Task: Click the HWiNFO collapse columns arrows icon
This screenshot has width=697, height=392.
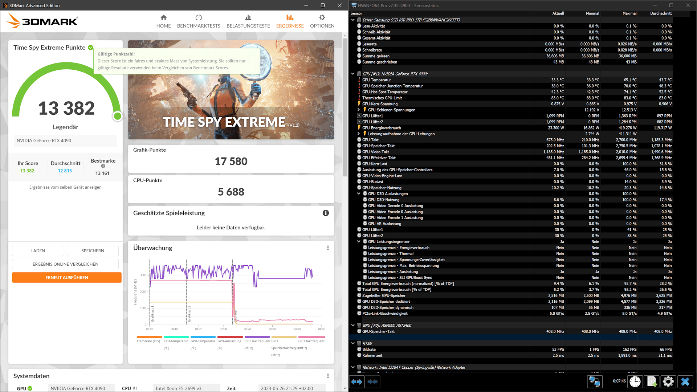Action: coord(372,382)
